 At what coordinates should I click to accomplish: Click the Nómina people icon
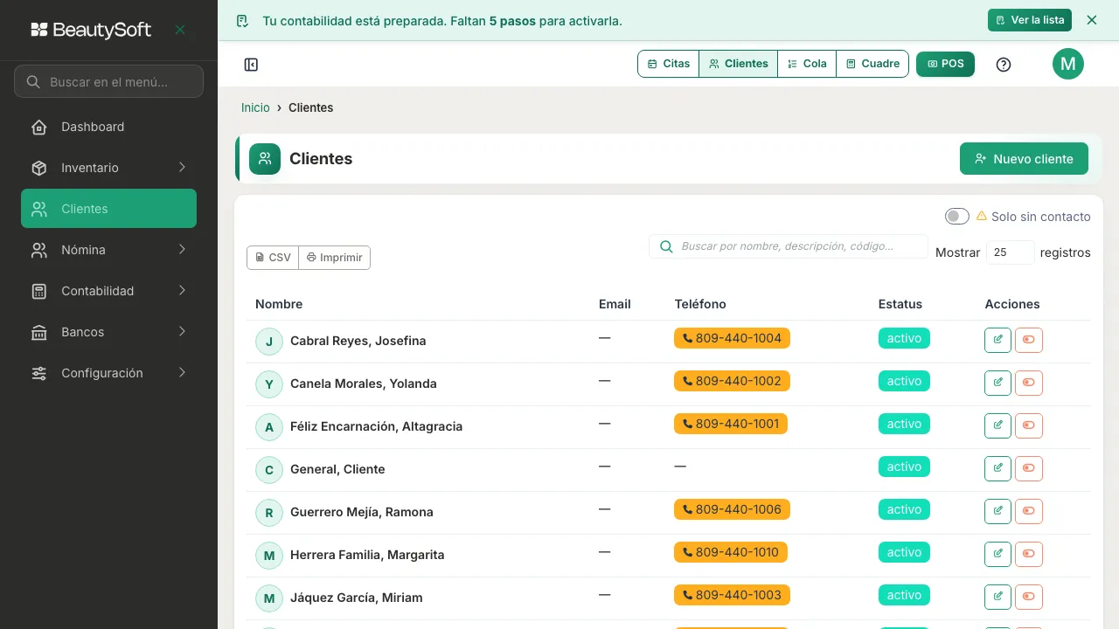pos(39,250)
